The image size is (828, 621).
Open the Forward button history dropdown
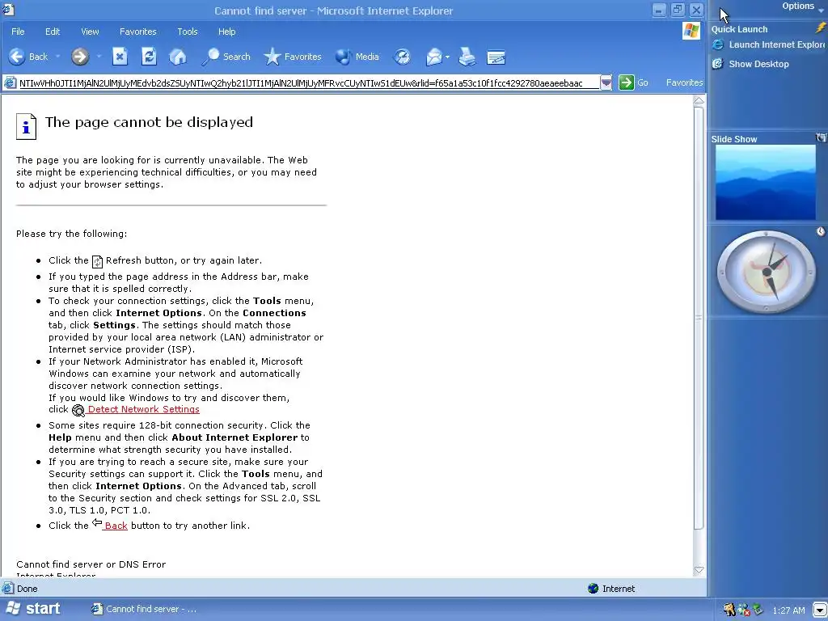pos(98,57)
